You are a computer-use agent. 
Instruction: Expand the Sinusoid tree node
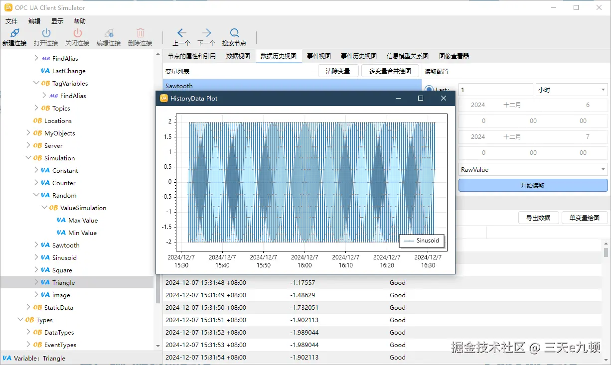point(36,257)
